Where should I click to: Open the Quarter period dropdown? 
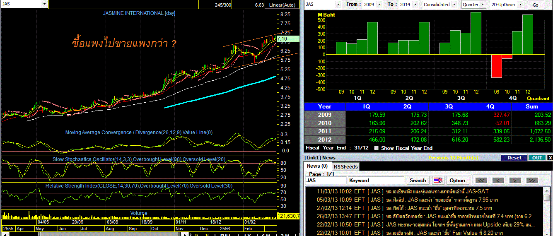[x=483, y=4]
